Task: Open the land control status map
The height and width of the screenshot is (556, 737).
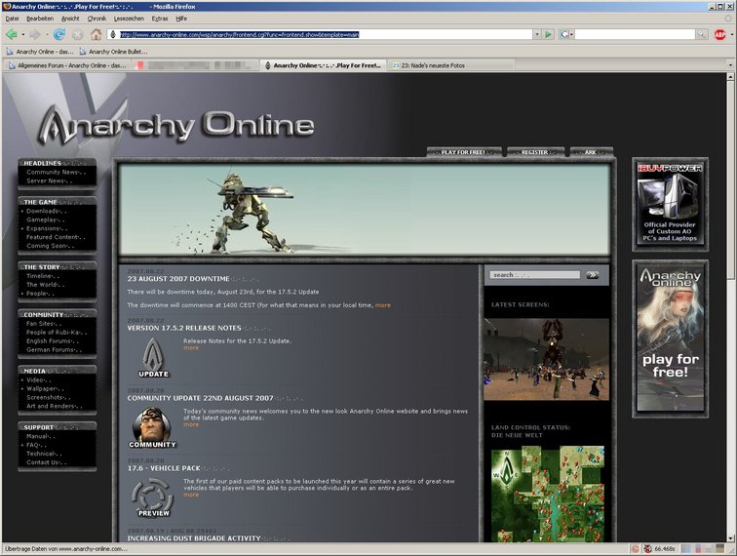Action: (548, 494)
